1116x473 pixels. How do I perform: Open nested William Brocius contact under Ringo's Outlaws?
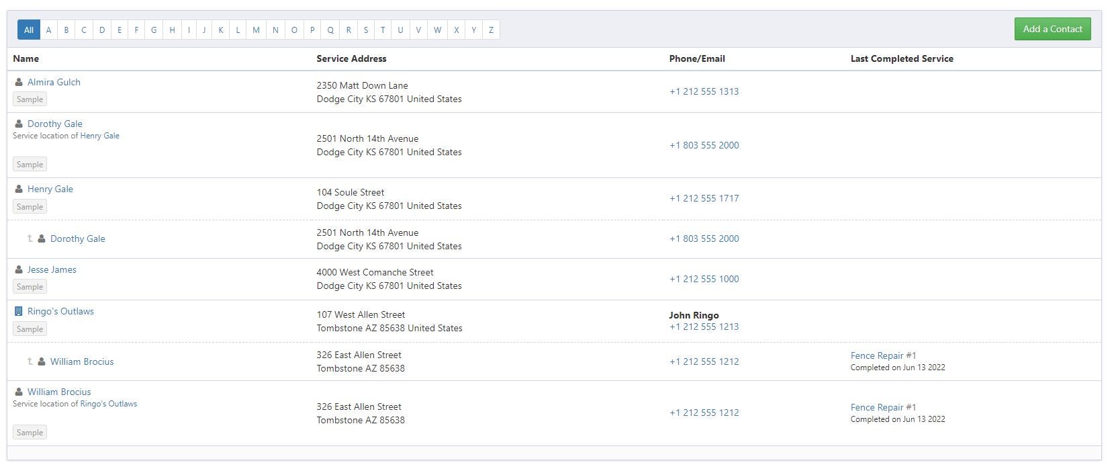coord(82,361)
